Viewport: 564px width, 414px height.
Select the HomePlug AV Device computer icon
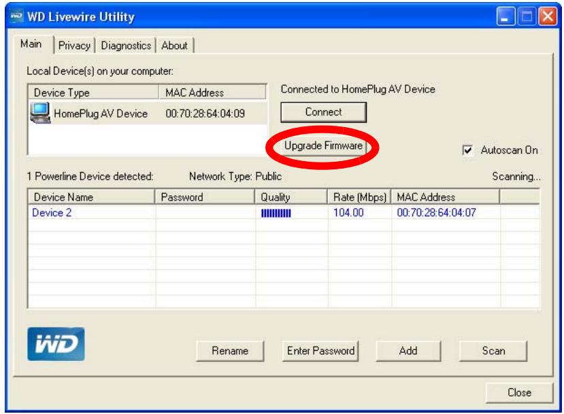[x=40, y=113]
